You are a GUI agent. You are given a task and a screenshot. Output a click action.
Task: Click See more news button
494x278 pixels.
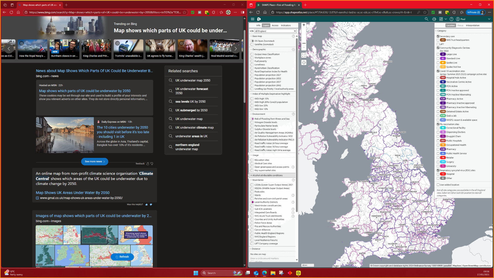(95, 162)
